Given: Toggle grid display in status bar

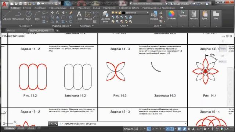Looking at the screenshot, I should pyautogui.click(x=137, y=129).
